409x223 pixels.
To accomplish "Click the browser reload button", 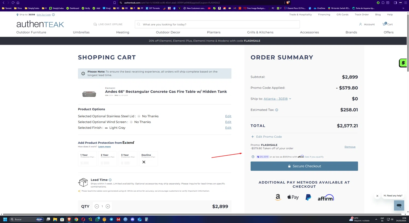I will click(x=13, y=3).
